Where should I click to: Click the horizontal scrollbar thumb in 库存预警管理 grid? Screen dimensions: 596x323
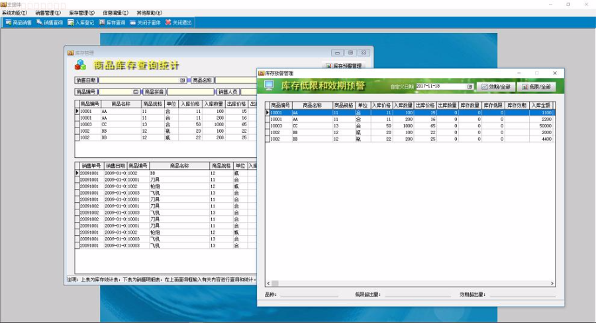pyautogui.click(x=275, y=283)
